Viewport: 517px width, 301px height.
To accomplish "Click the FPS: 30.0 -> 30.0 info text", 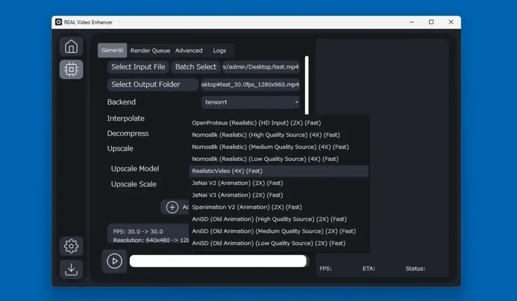I will pos(138,231).
